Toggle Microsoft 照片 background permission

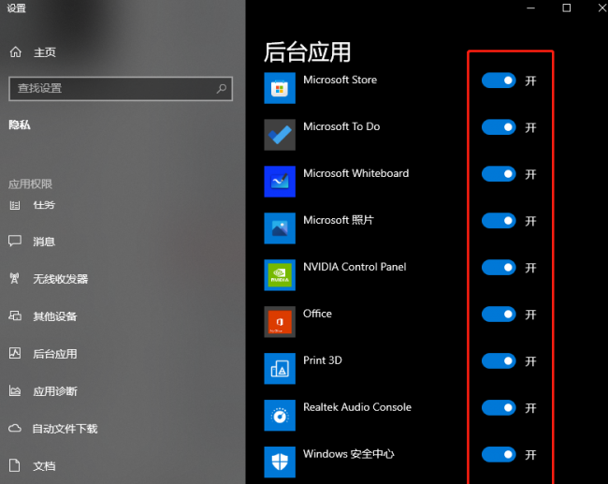tap(499, 221)
